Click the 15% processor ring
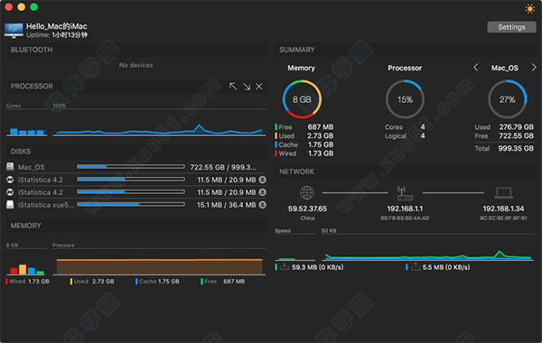Viewport: 542px width, 343px height. coord(405,99)
